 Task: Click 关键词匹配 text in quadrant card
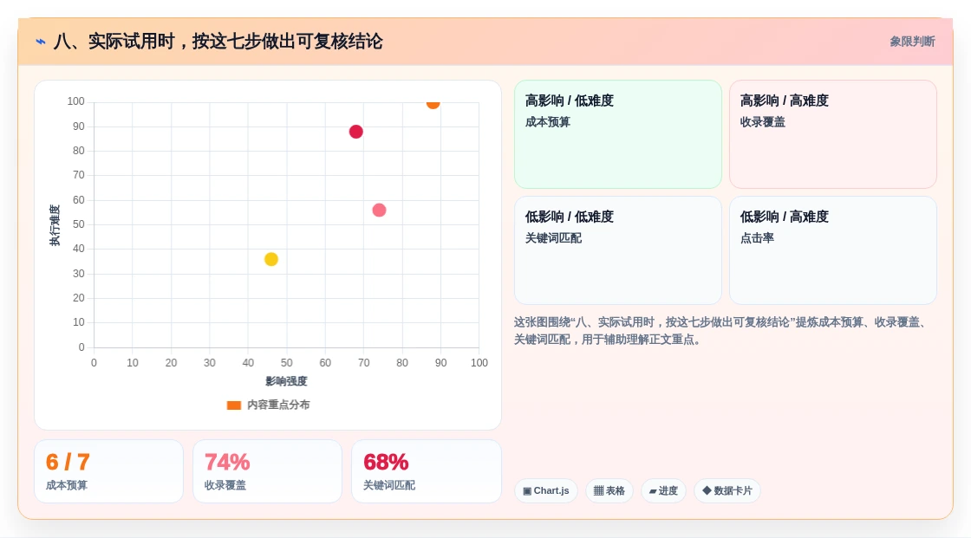pyautogui.click(x=553, y=238)
